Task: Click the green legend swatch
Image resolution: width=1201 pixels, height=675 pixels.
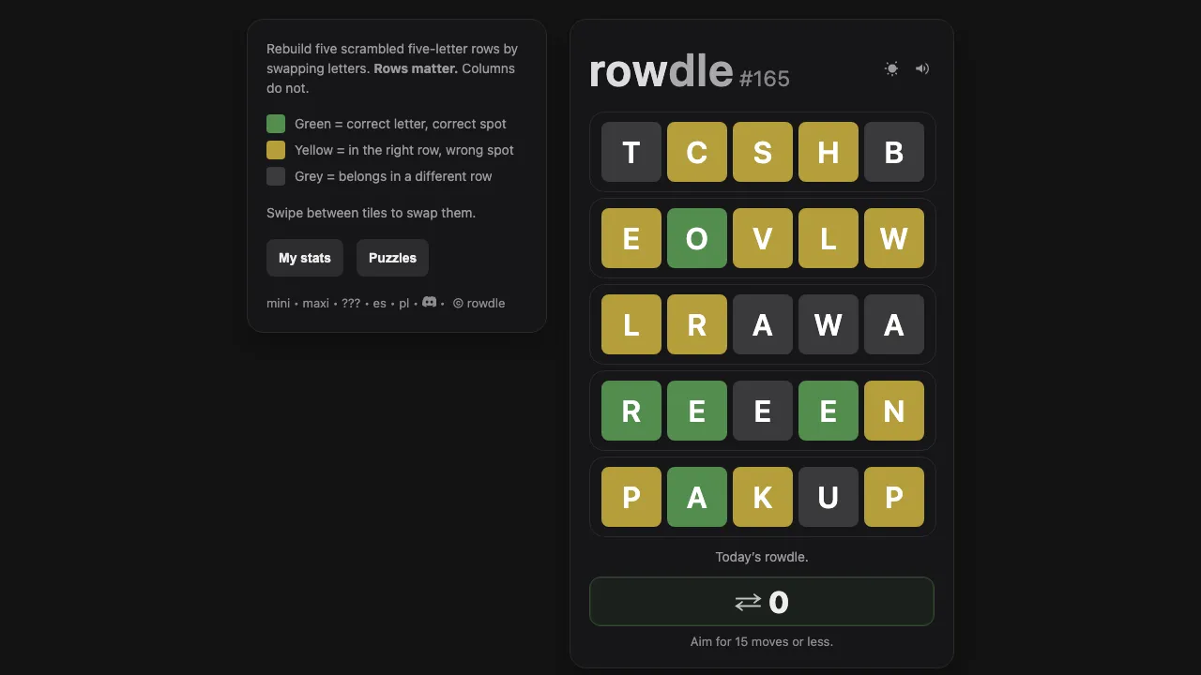Action: 276,124
